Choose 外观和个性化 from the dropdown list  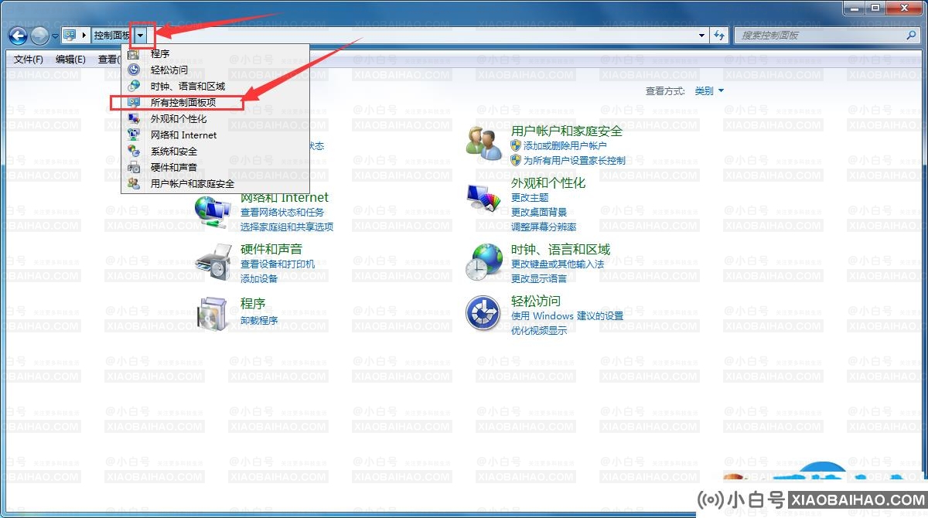pyautogui.click(x=216, y=118)
